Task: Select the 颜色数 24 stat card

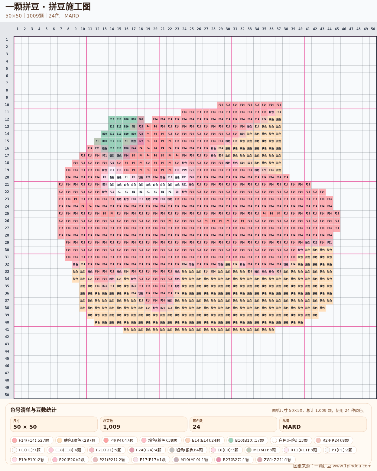Action: 233,424
